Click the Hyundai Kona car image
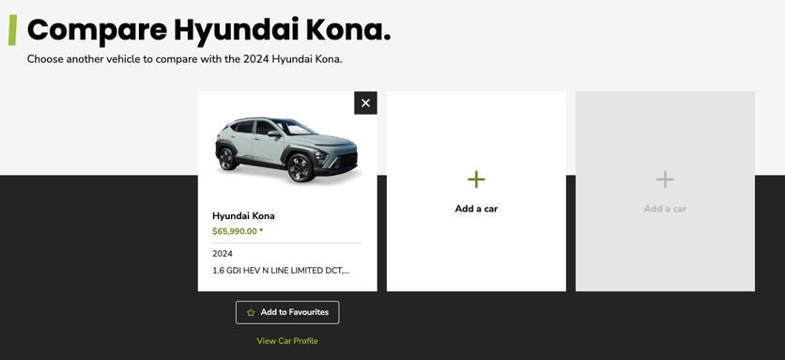 point(287,149)
